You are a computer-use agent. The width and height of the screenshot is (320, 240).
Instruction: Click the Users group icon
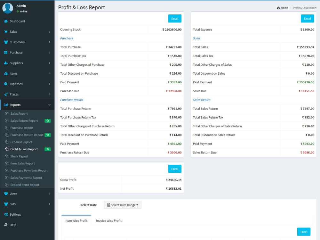point(6,194)
